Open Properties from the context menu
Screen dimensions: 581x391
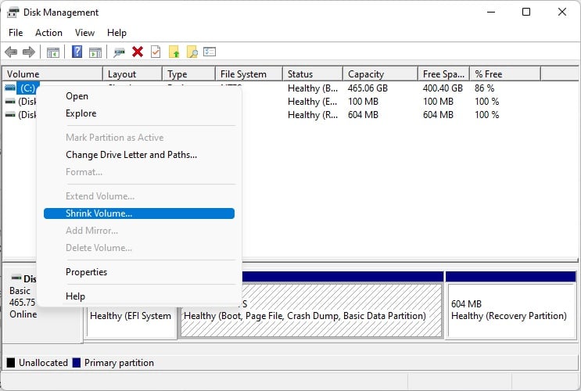point(139,271)
